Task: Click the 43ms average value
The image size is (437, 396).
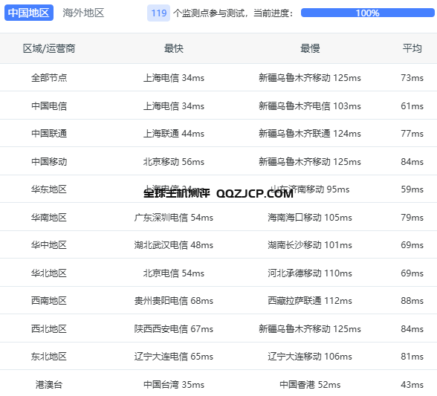Action: pos(412,385)
